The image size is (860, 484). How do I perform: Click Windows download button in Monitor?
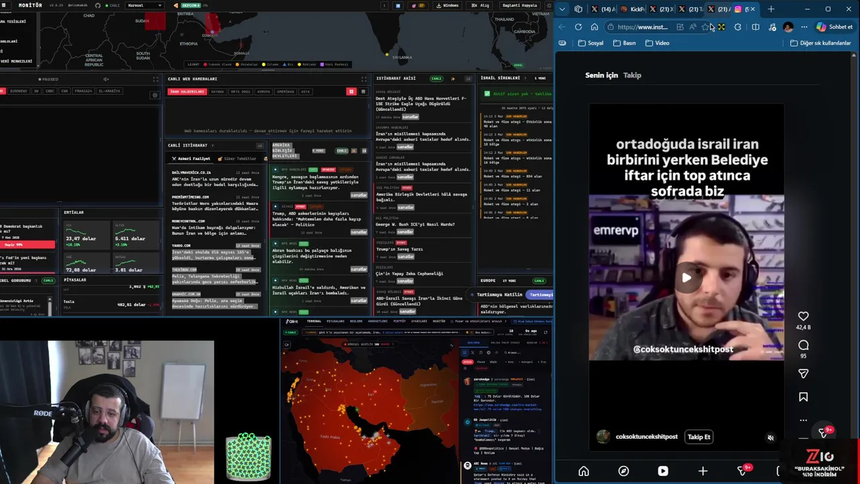pos(448,5)
